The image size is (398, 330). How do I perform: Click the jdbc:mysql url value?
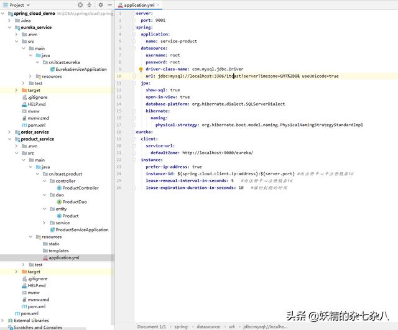(x=248, y=76)
